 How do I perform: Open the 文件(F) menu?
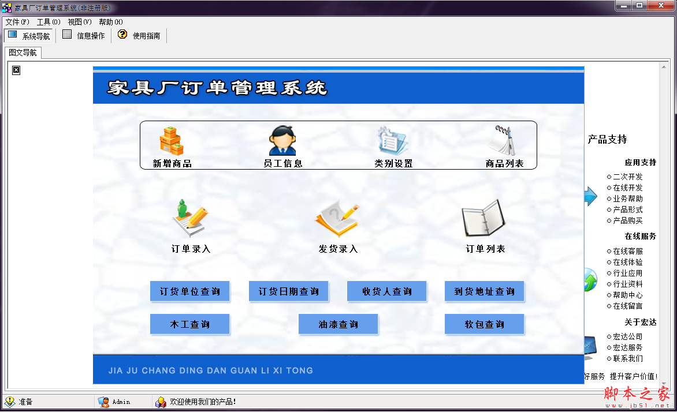coord(17,22)
